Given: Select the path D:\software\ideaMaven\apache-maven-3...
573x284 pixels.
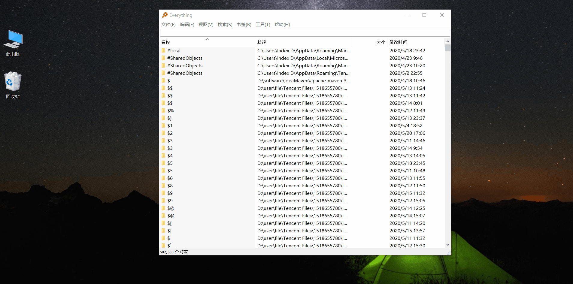Looking at the screenshot, I should tap(304, 80).
